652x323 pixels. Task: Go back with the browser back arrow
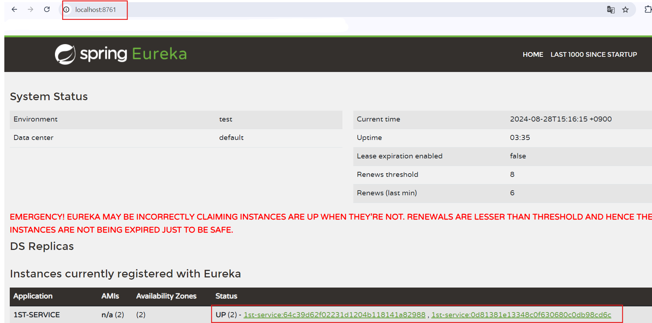(x=14, y=9)
